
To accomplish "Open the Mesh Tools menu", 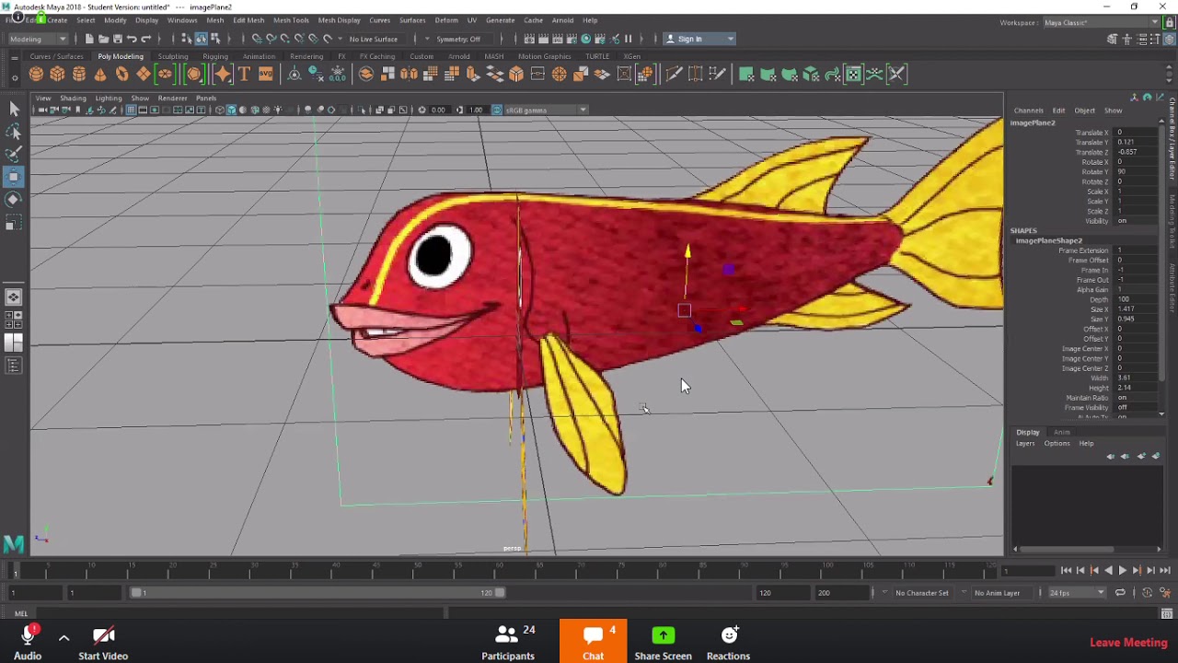I will click(291, 20).
